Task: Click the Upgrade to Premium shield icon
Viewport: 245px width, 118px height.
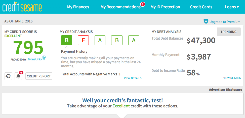Action: click(x=206, y=22)
